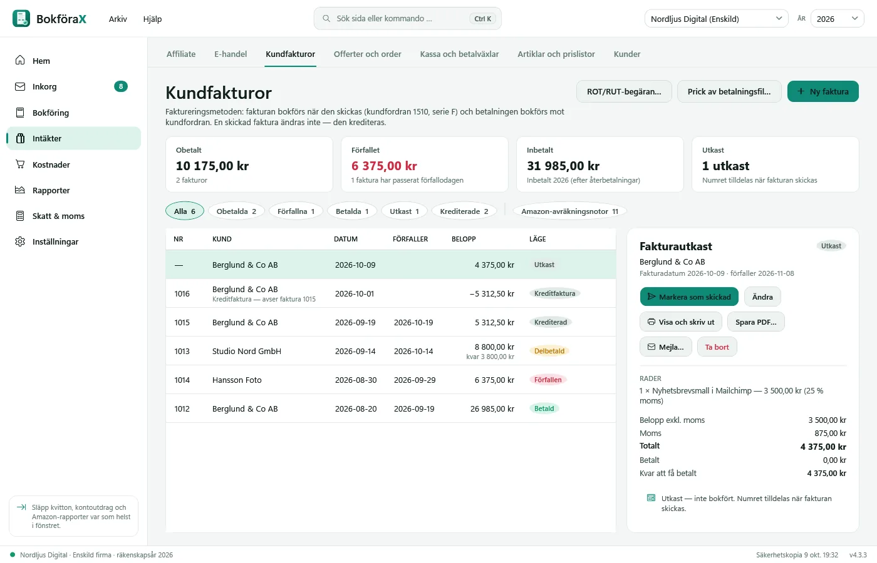The width and height of the screenshot is (877, 563).
Task: Toggle the Krediterade filter chip
Action: pyautogui.click(x=464, y=211)
